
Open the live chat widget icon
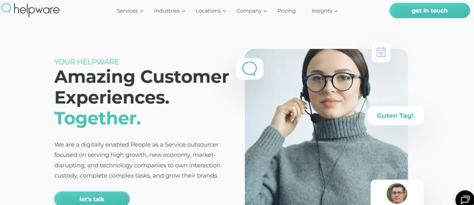(x=465, y=199)
